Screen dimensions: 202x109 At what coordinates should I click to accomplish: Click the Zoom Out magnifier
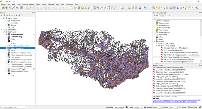105,8
